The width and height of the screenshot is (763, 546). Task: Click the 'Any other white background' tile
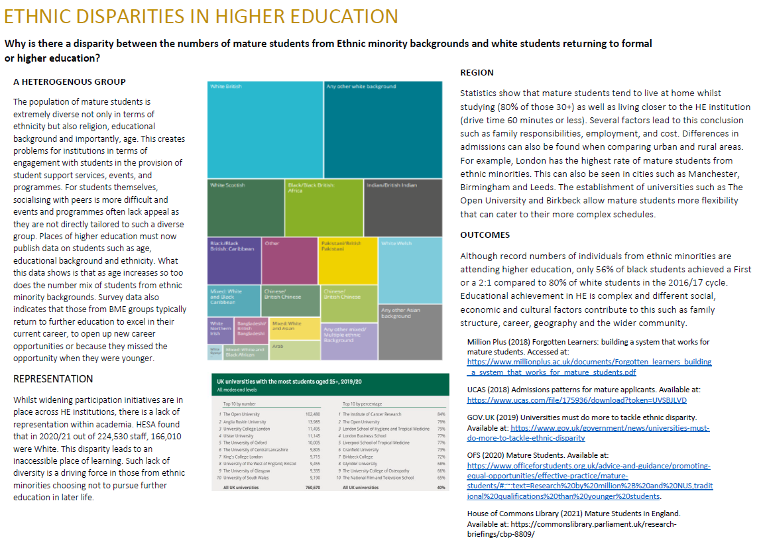pos(382,129)
